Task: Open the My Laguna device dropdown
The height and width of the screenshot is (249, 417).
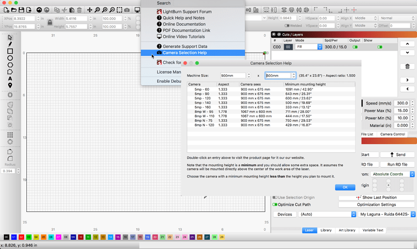Action: [387, 214]
